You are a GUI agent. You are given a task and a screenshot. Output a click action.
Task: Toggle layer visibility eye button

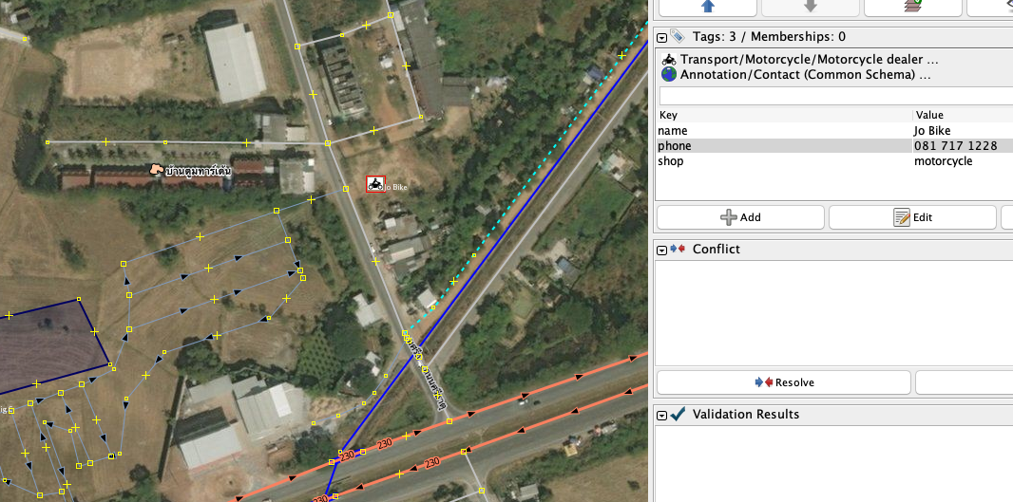(x=990, y=7)
